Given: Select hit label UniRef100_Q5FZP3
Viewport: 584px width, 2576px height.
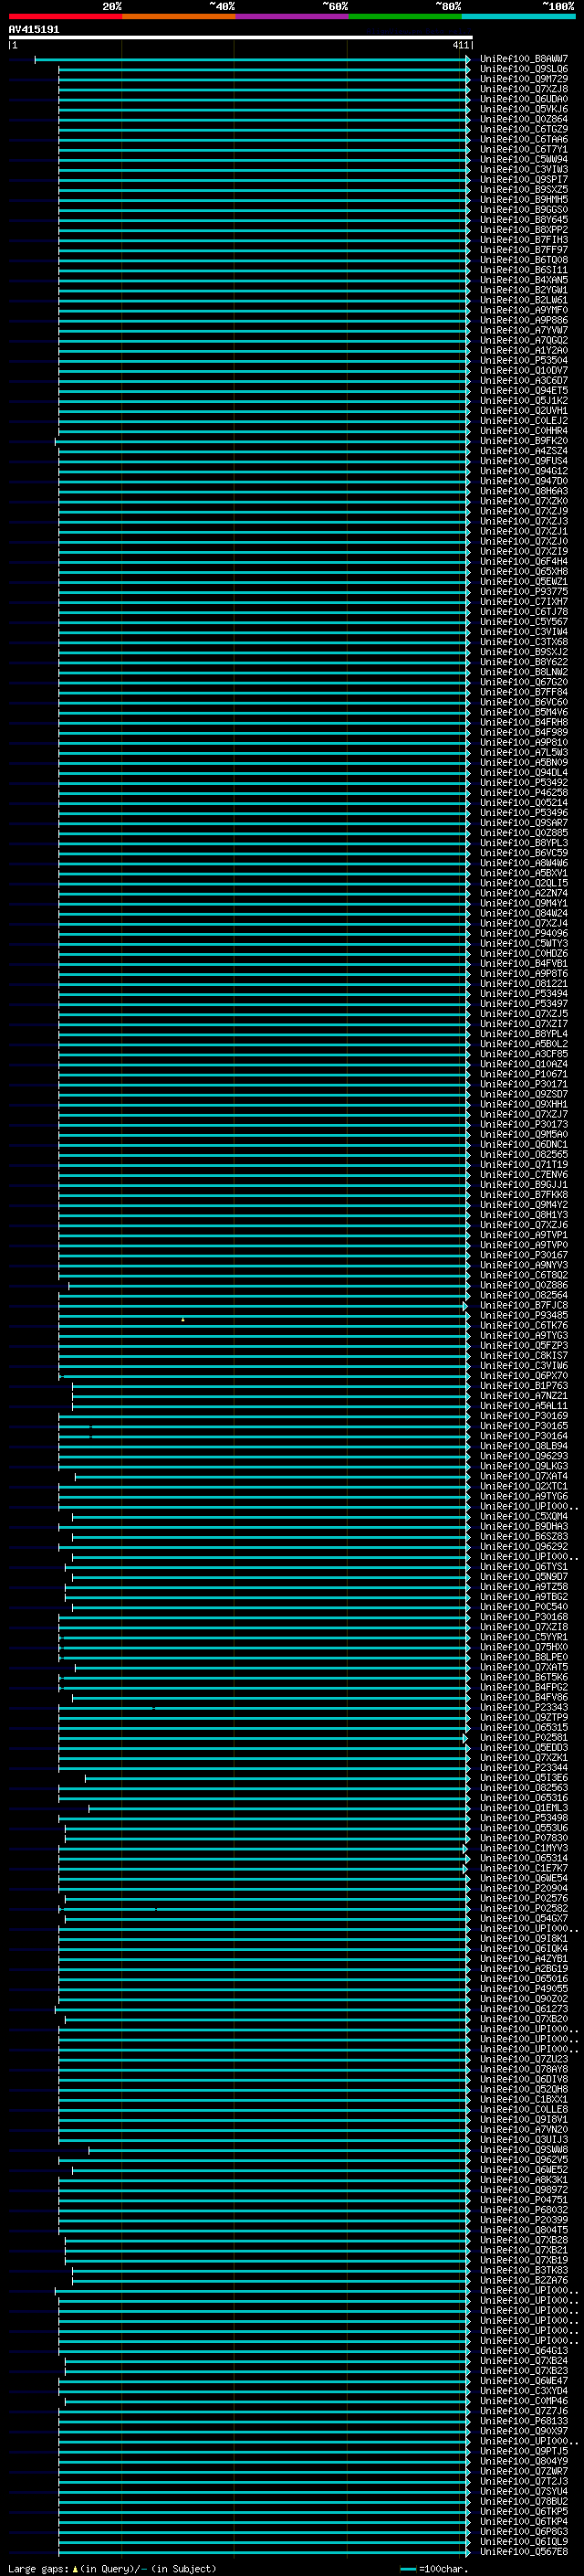Looking at the screenshot, I should click(x=524, y=1346).
